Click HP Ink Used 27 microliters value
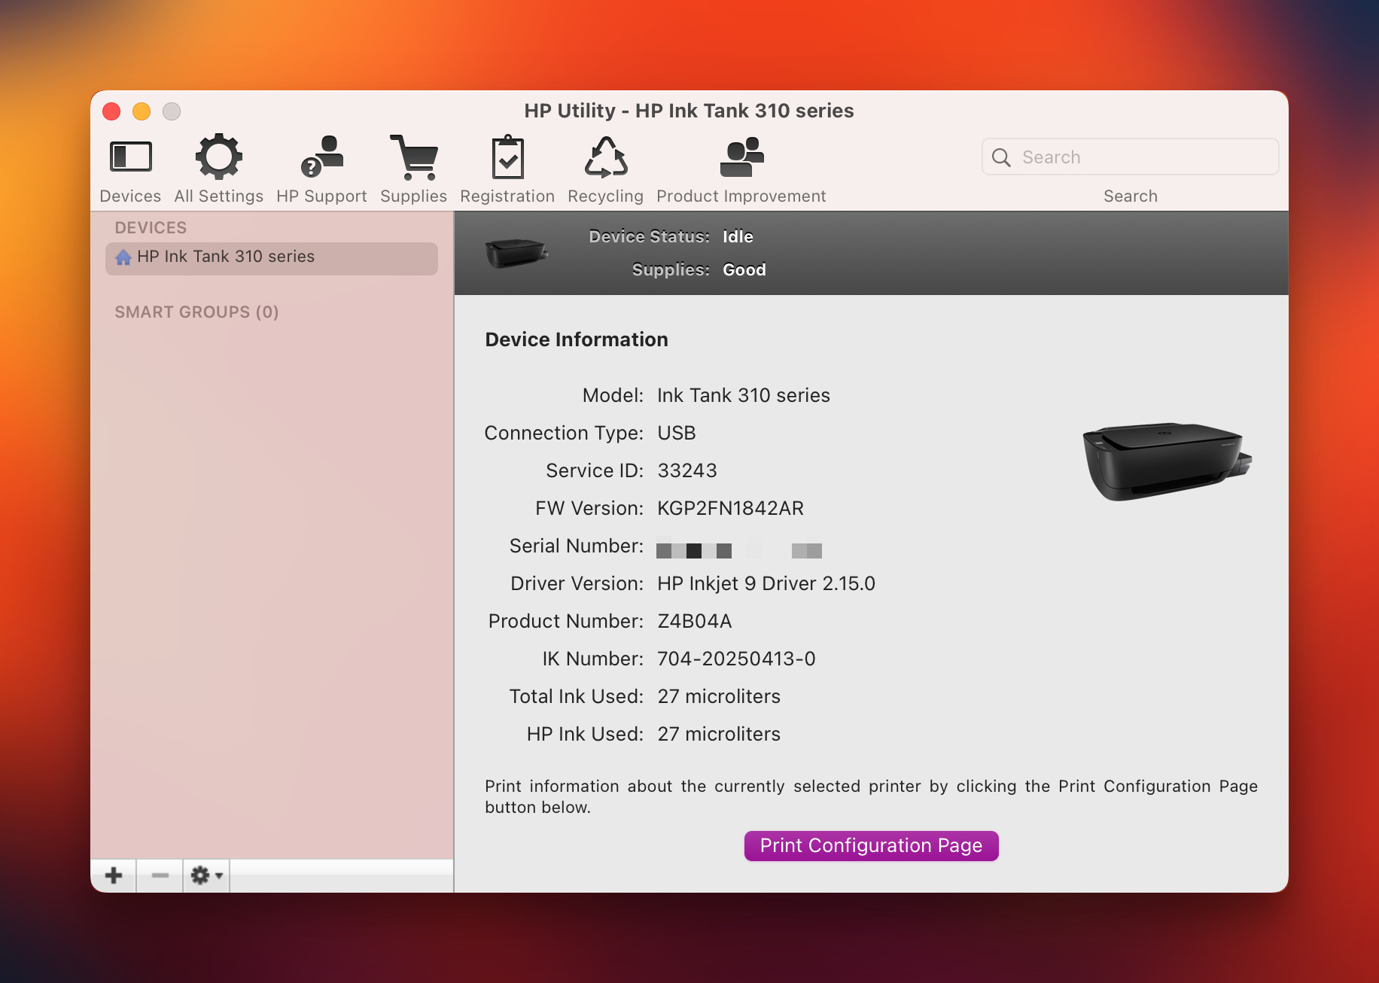The image size is (1379, 983). tap(718, 734)
